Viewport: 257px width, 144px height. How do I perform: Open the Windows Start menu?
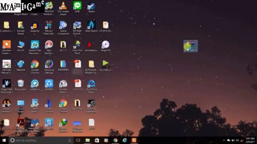point(4,140)
